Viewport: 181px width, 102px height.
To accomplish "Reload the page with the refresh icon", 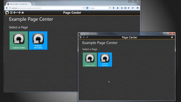I will 84,8.
